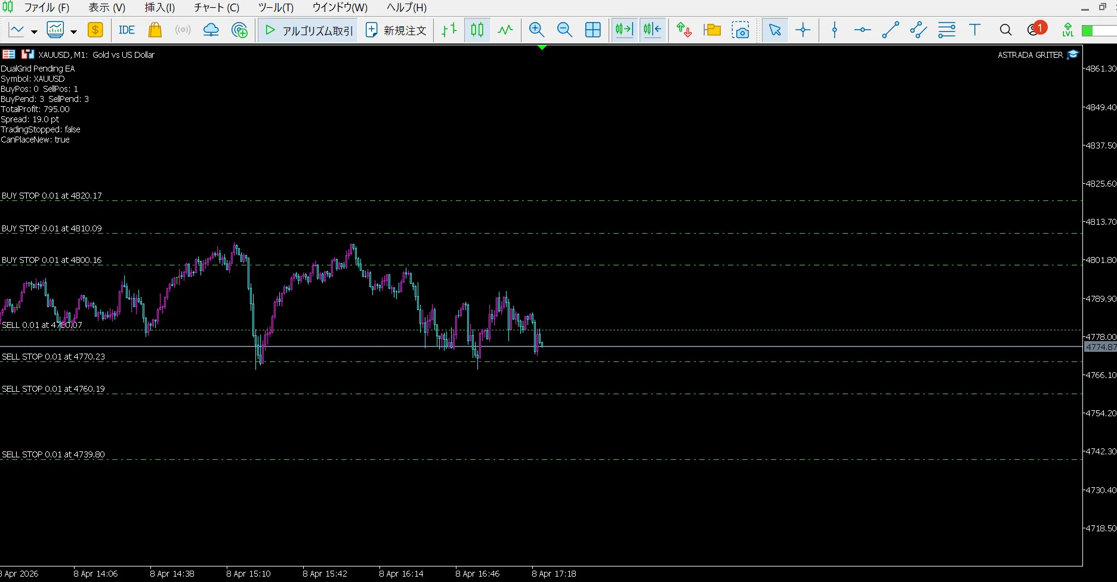The image size is (1117, 582).
Task: Select the crosshair tool
Action: click(x=803, y=30)
